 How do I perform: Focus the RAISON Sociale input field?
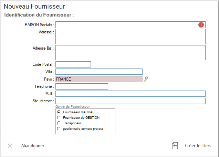[x=131, y=25]
